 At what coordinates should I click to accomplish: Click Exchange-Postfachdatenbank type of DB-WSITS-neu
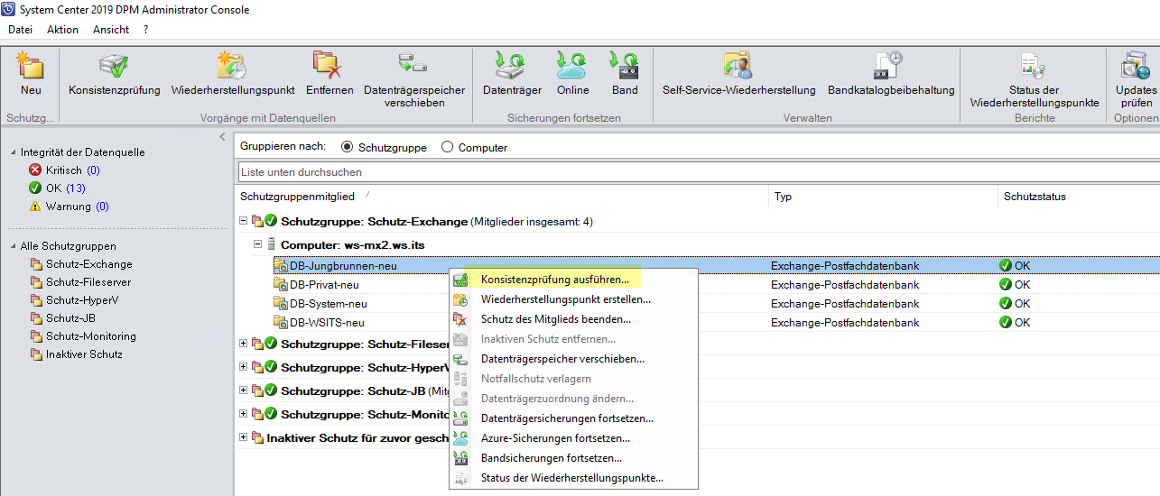pyautogui.click(x=845, y=323)
